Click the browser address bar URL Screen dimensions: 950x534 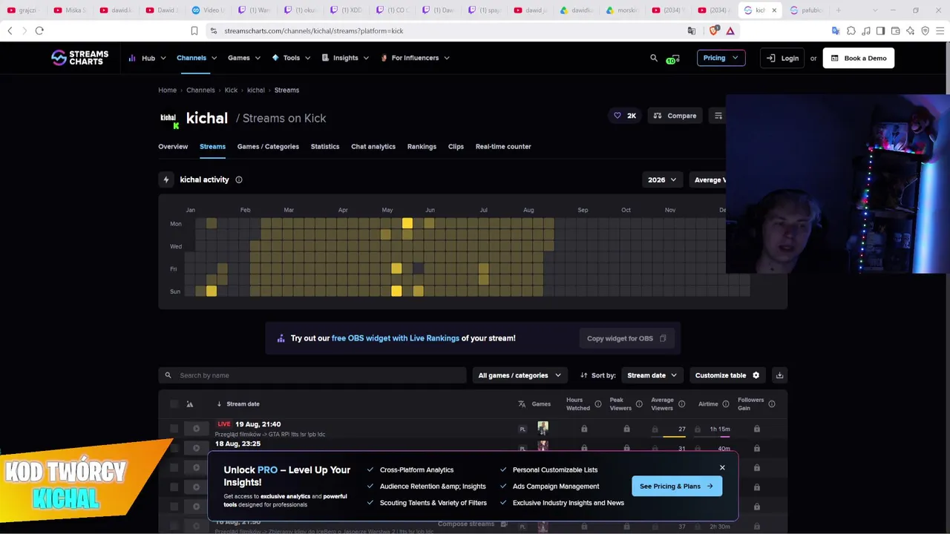[314, 31]
